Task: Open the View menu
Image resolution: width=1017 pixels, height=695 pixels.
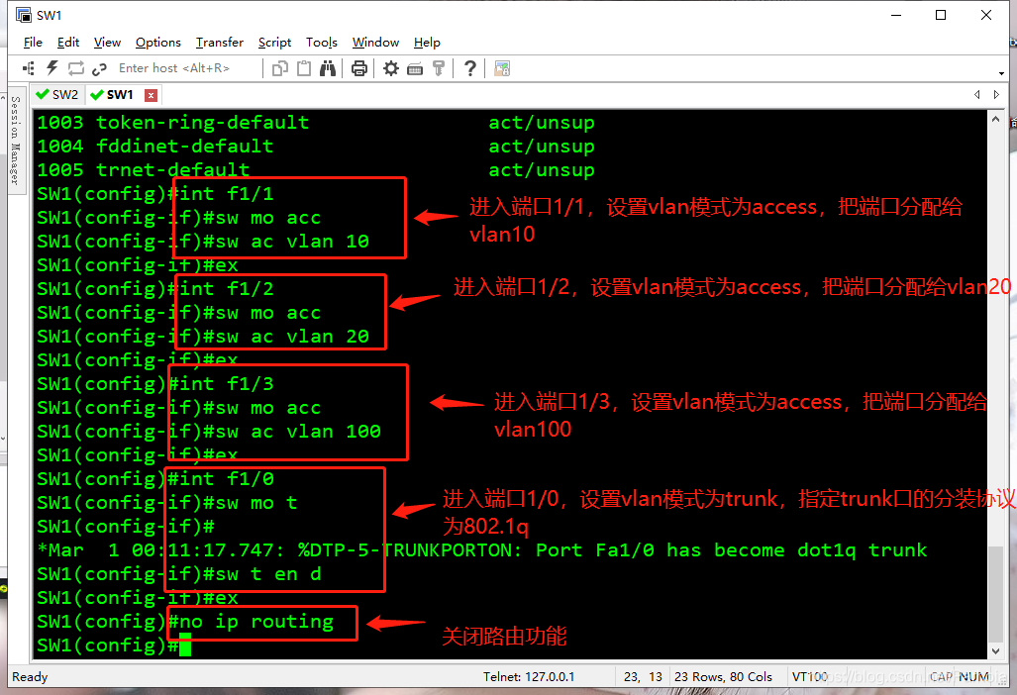Action: (x=107, y=43)
